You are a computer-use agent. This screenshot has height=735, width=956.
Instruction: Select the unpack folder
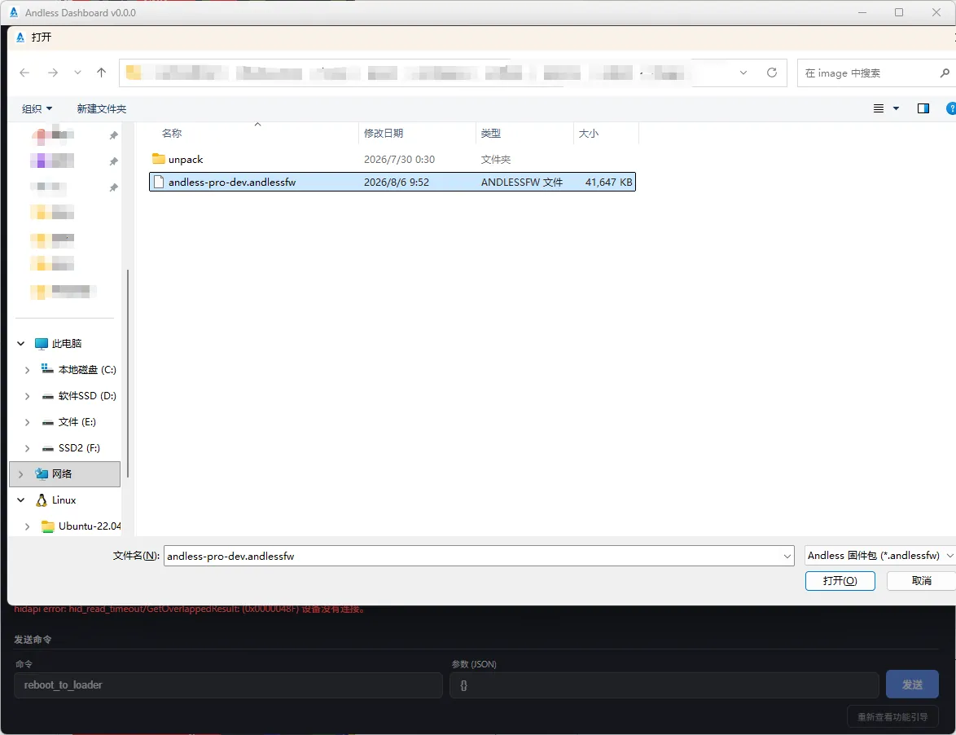tap(186, 159)
